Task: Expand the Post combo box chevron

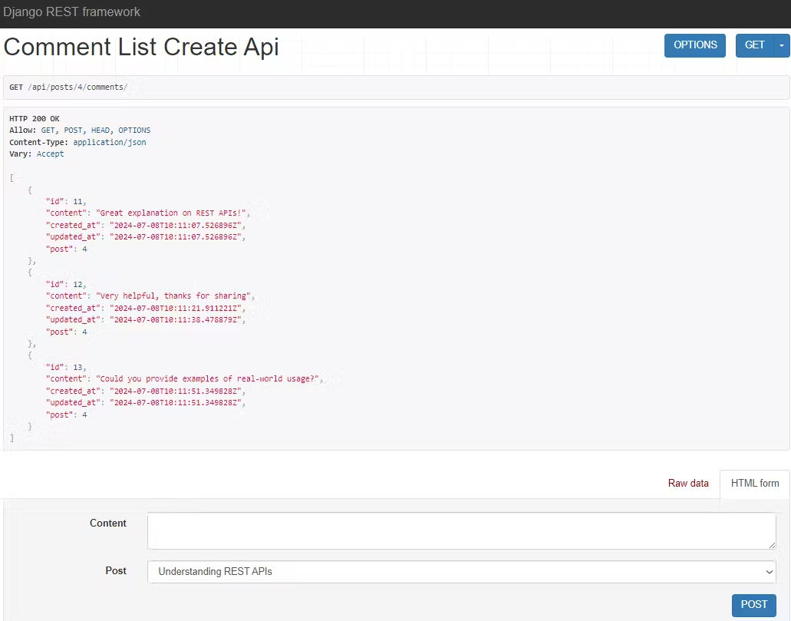Action: click(768, 571)
